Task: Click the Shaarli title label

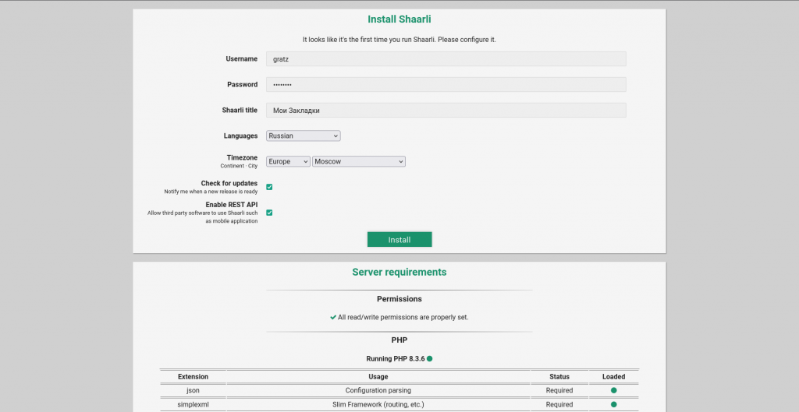Action: 240,110
